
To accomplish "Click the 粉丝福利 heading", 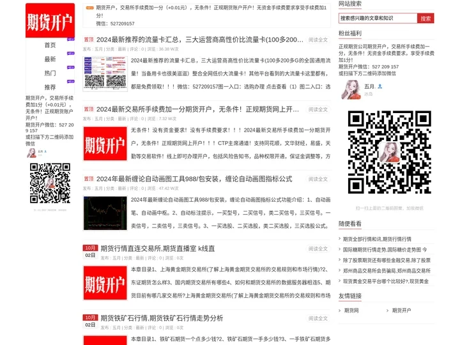I will click(x=350, y=33).
